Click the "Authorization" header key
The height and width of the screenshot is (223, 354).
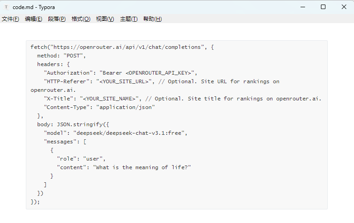tap(68, 73)
